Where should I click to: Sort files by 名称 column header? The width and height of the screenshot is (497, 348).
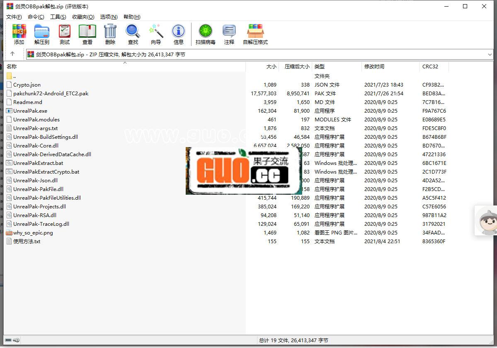[12, 67]
